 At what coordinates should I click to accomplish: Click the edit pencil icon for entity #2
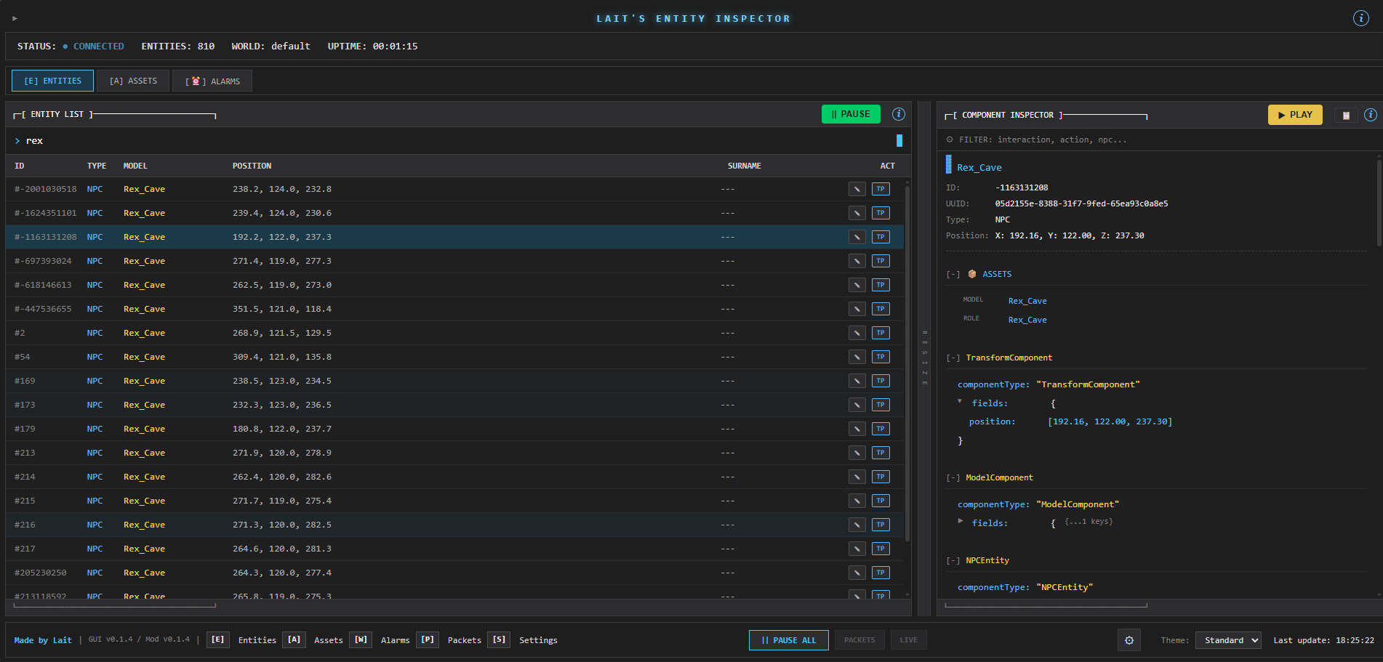point(857,333)
